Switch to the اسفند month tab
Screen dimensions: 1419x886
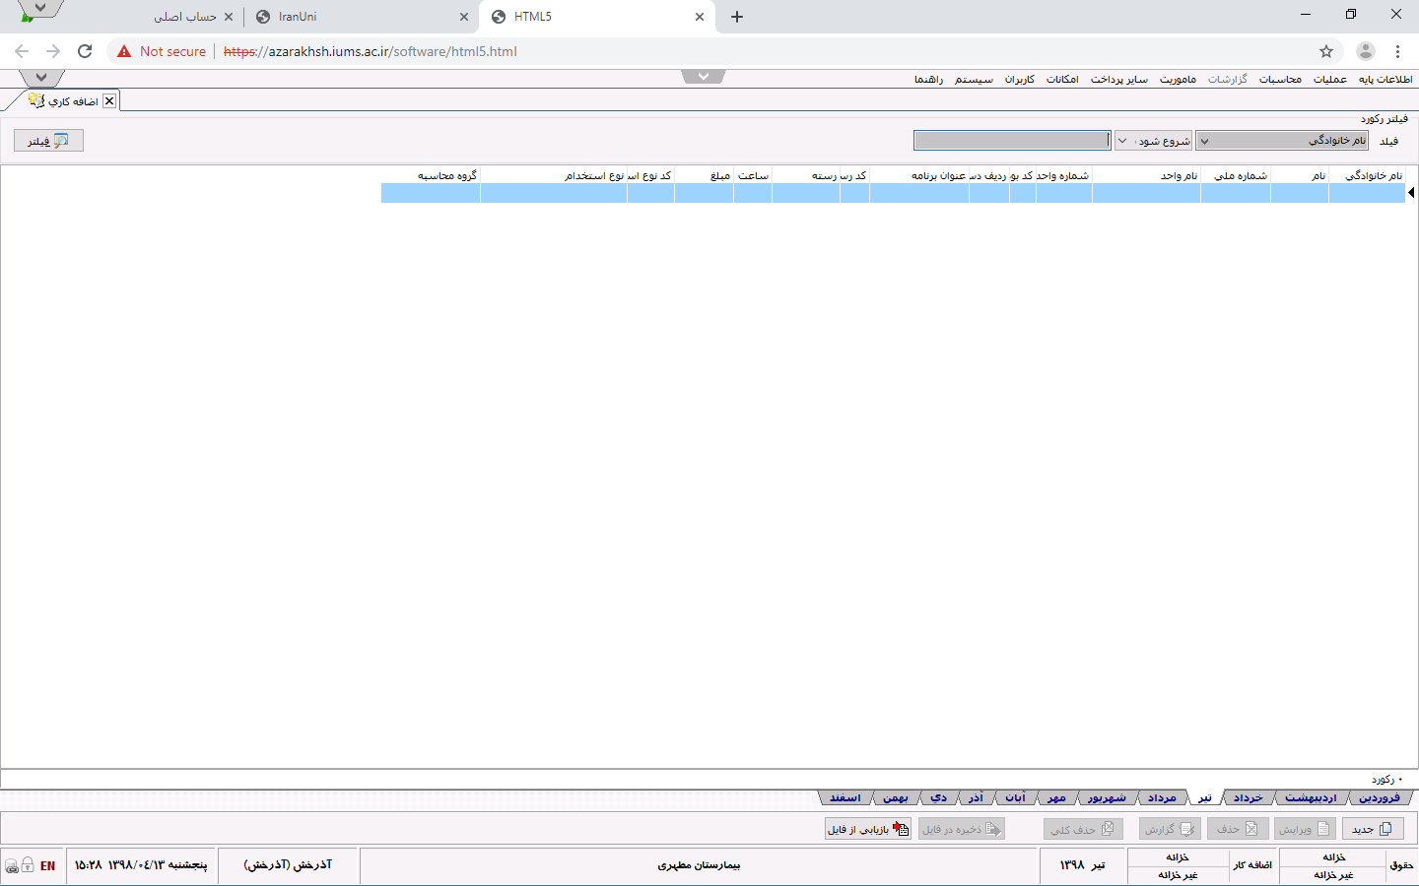[845, 797]
